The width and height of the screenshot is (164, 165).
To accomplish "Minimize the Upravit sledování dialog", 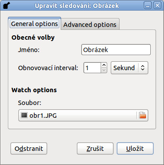I will [148, 6].
